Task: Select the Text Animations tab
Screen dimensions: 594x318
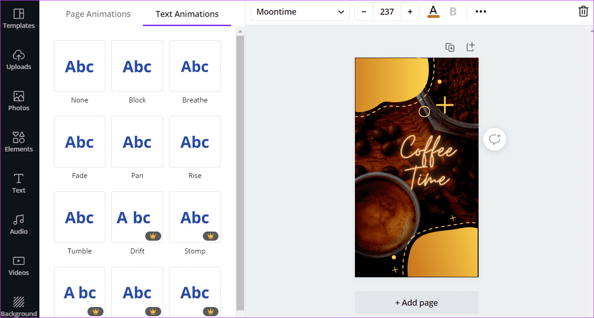Action: tap(187, 14)
